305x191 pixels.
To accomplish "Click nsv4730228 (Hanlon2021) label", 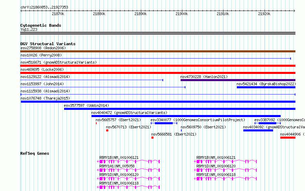I will click(x=204, y=77).
